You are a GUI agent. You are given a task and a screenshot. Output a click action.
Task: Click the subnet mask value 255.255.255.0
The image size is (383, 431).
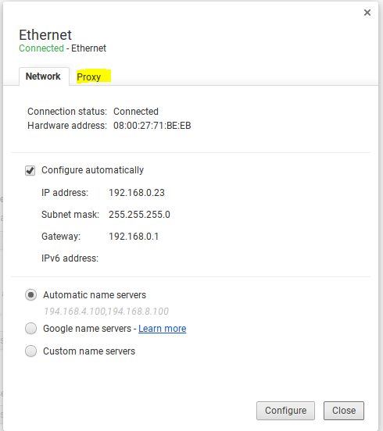pyautogui.click(x=139, y=215)
